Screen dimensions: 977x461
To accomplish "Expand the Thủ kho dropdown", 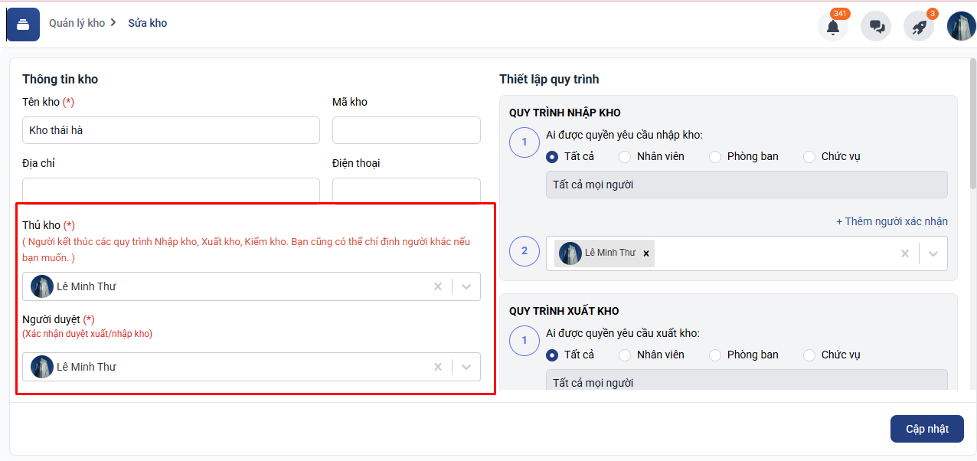I will [x=466, y=286].
